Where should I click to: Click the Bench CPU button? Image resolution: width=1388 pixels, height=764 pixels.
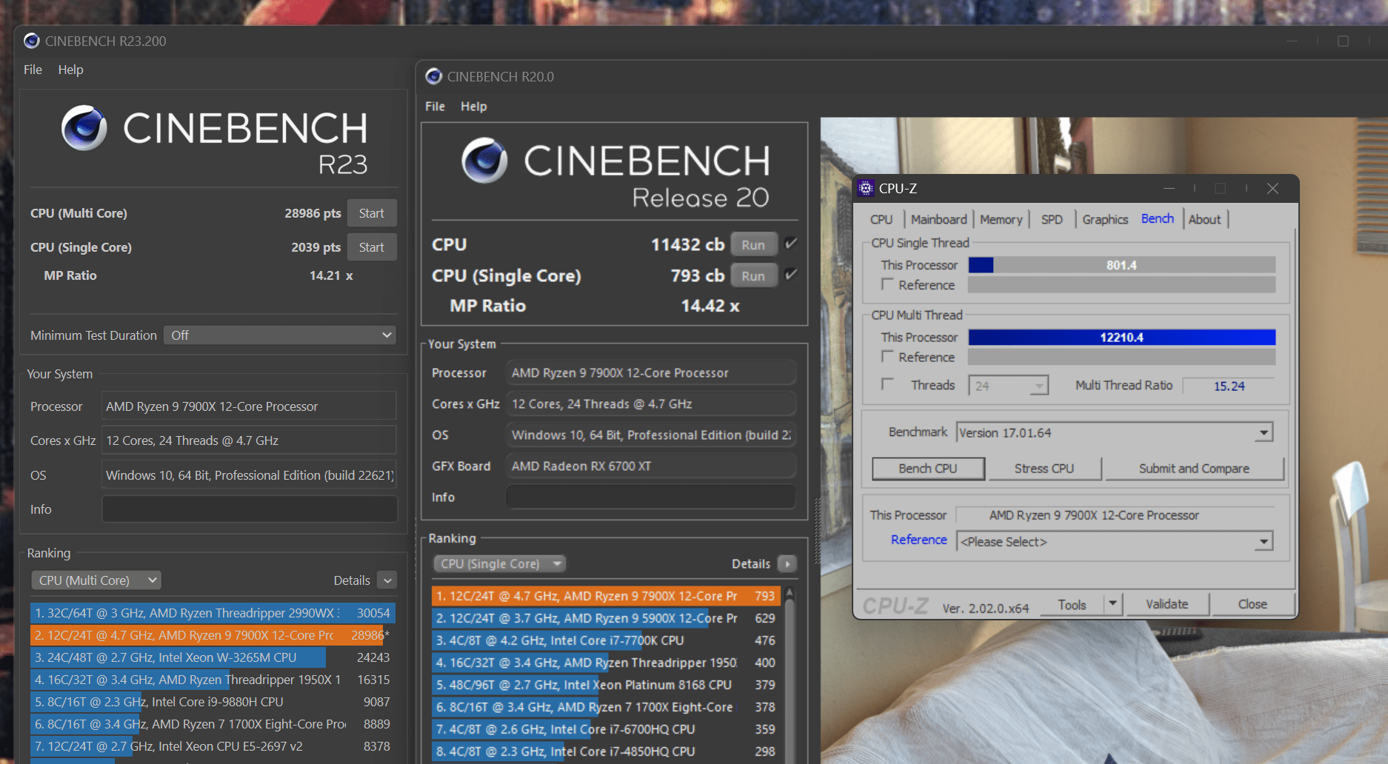[928, 469]
